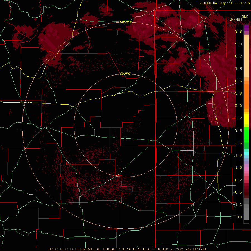Image resolution: width=251 pixels, height=251 pixels.
Task: Click the 0.2 value on the scale
Action: point(238,180)
